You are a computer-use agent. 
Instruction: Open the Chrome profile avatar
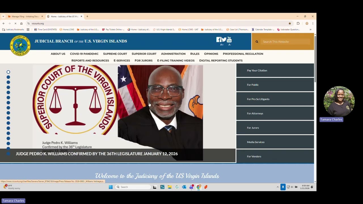307,24
